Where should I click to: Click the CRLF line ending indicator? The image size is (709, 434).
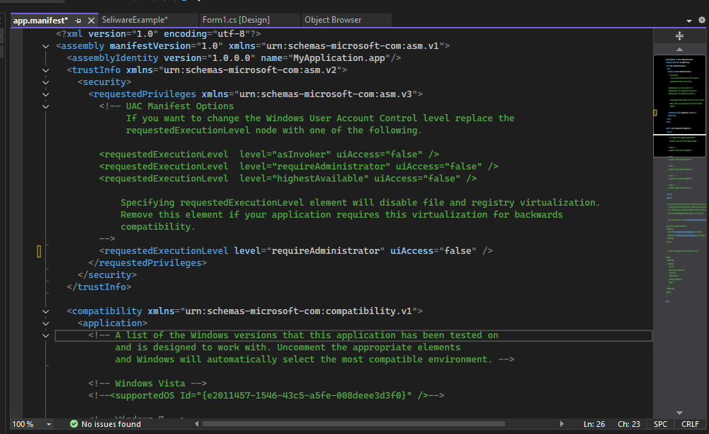point(690,424)
